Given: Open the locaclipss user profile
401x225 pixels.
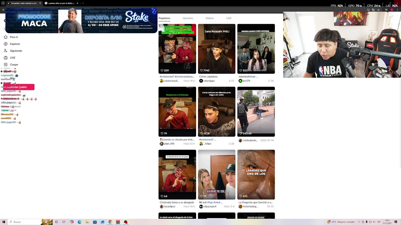Looking at the screenshot, I should coord(168,207).
